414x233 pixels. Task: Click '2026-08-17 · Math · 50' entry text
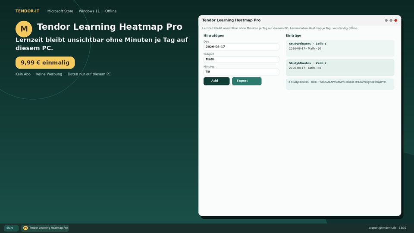[305, 49]
